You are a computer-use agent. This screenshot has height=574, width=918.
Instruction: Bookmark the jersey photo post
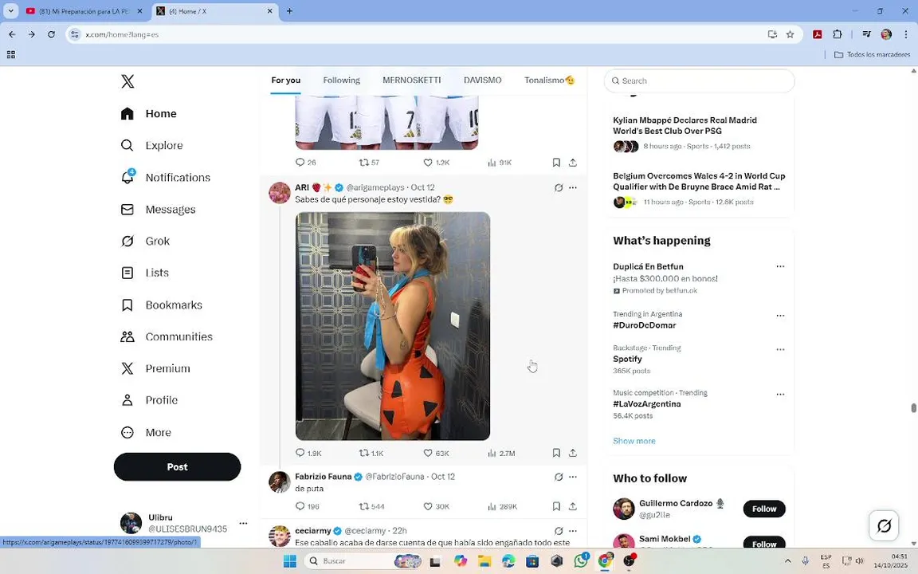(x=556, y=163)
